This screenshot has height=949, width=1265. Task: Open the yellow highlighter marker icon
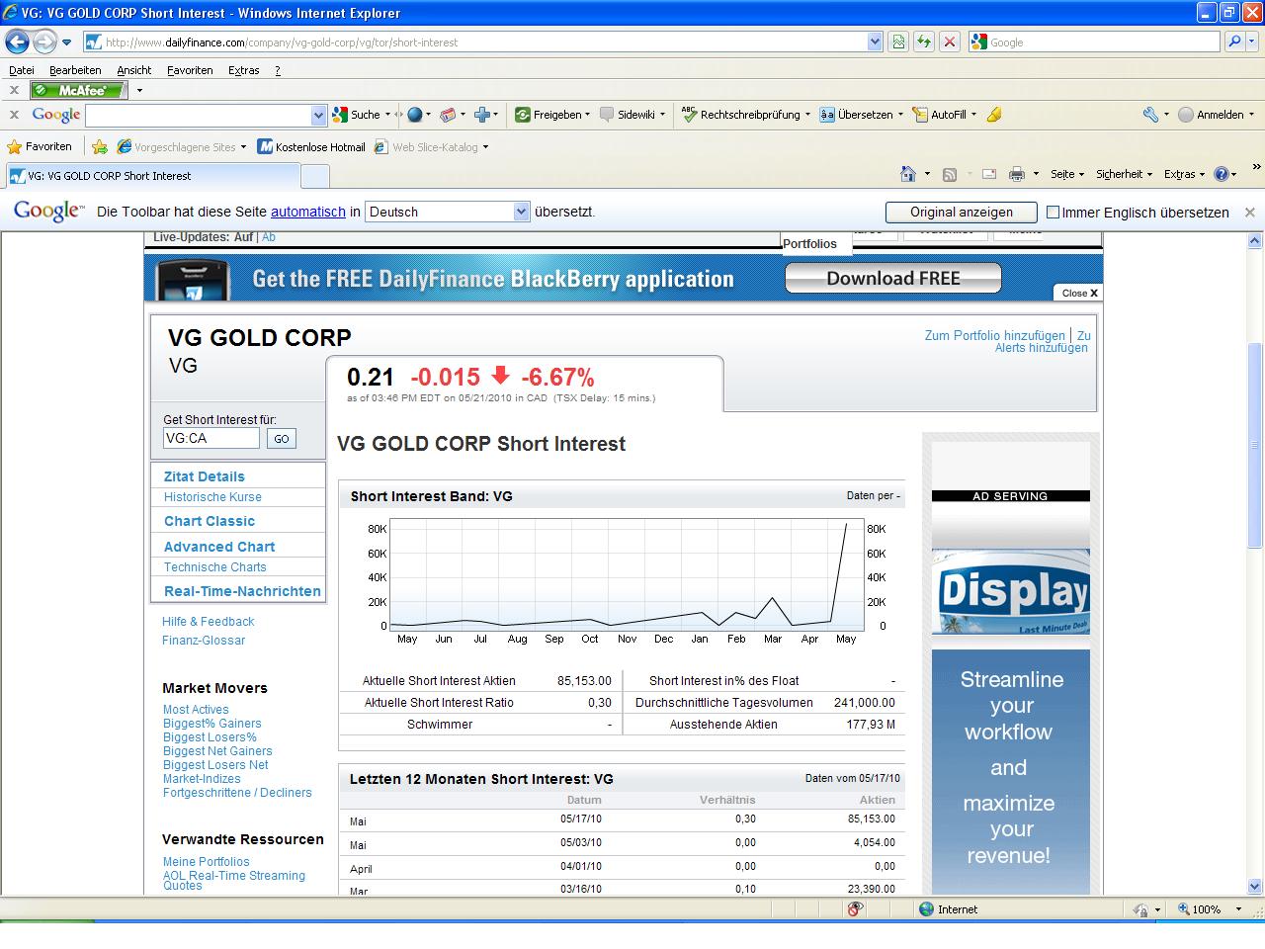pyautogui.click(x=992, y=115)
